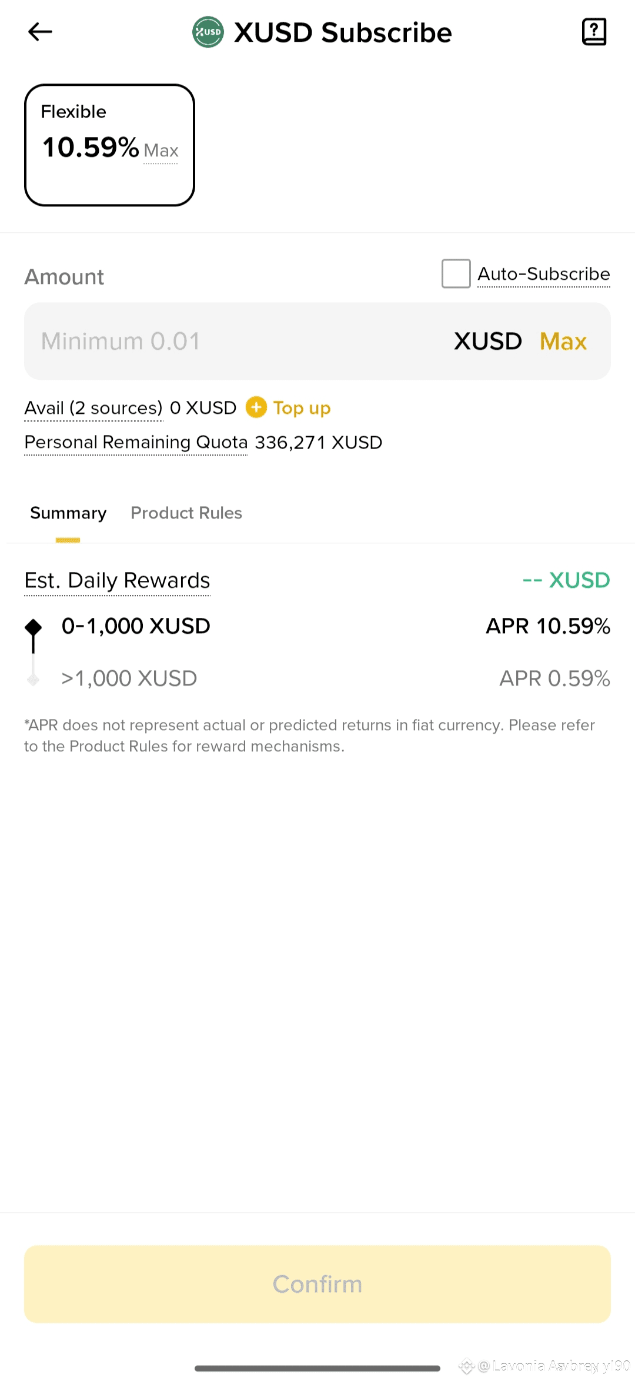The image size is (635, 1381).
Task: Switch to the Product Rules tab
Action: (x=186, y=513)
